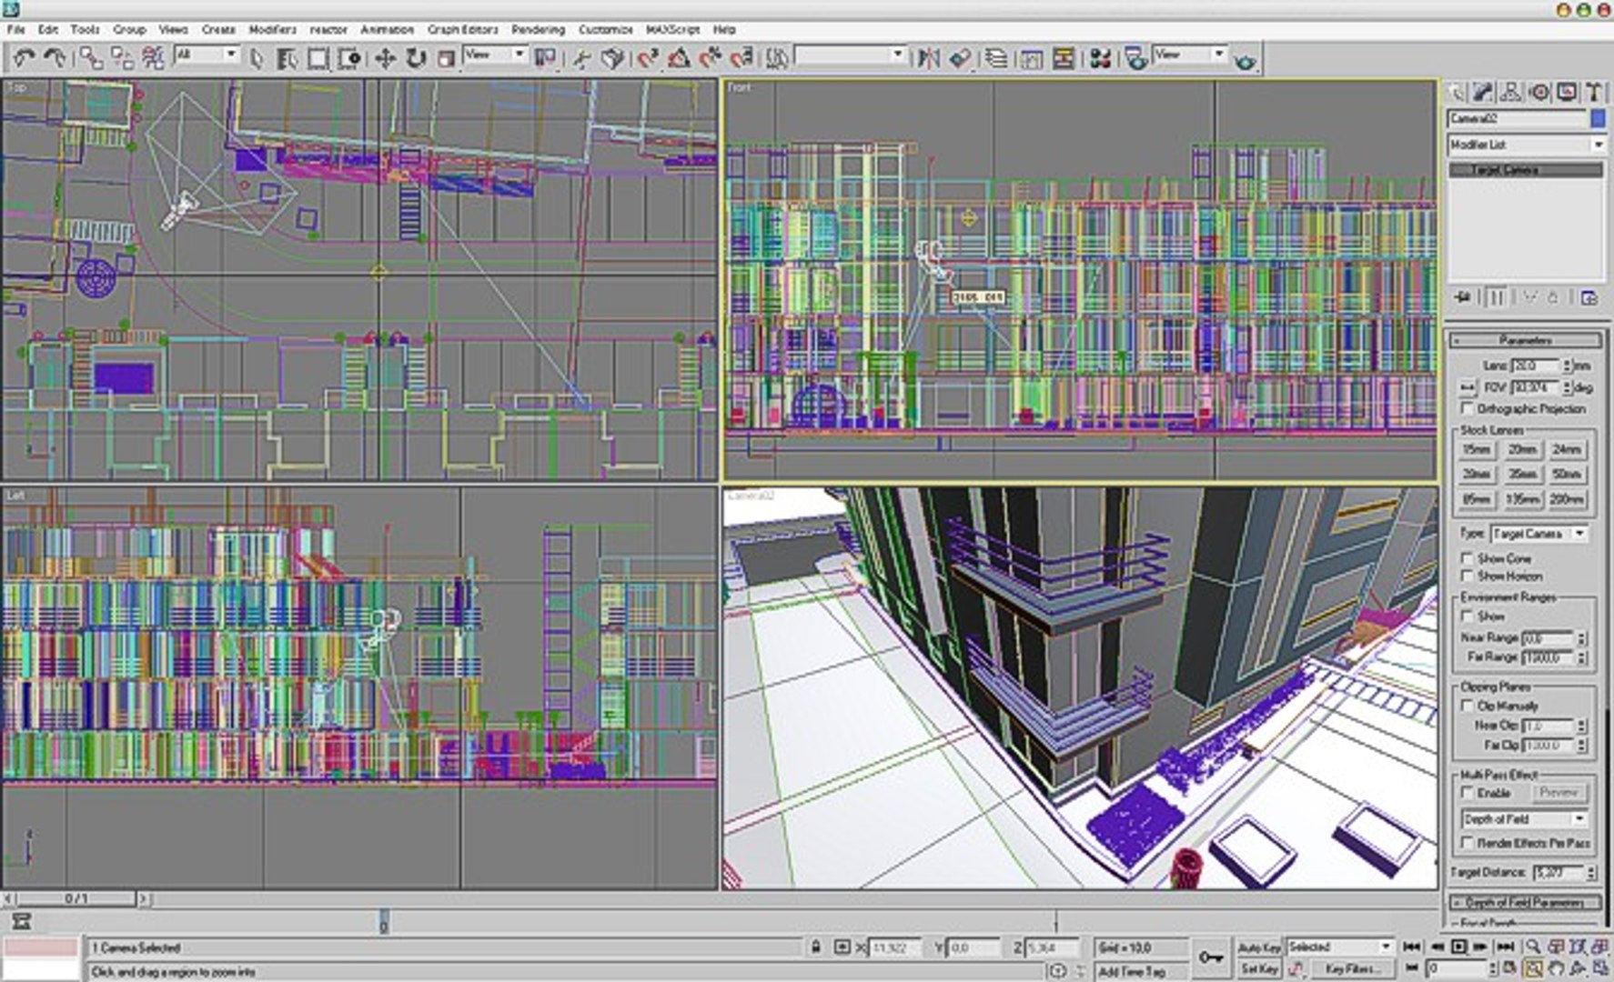
Task: Select the Move transform tool
Action: (385, 58)
